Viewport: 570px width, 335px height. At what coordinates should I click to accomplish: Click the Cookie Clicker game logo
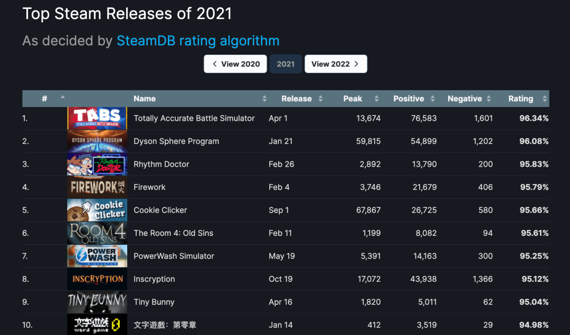[97, 210]
